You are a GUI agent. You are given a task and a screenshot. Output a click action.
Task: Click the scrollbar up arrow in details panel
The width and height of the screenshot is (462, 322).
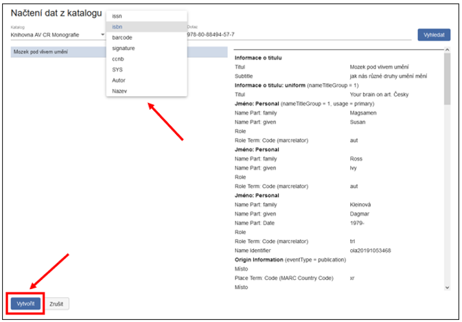(448, 50)
